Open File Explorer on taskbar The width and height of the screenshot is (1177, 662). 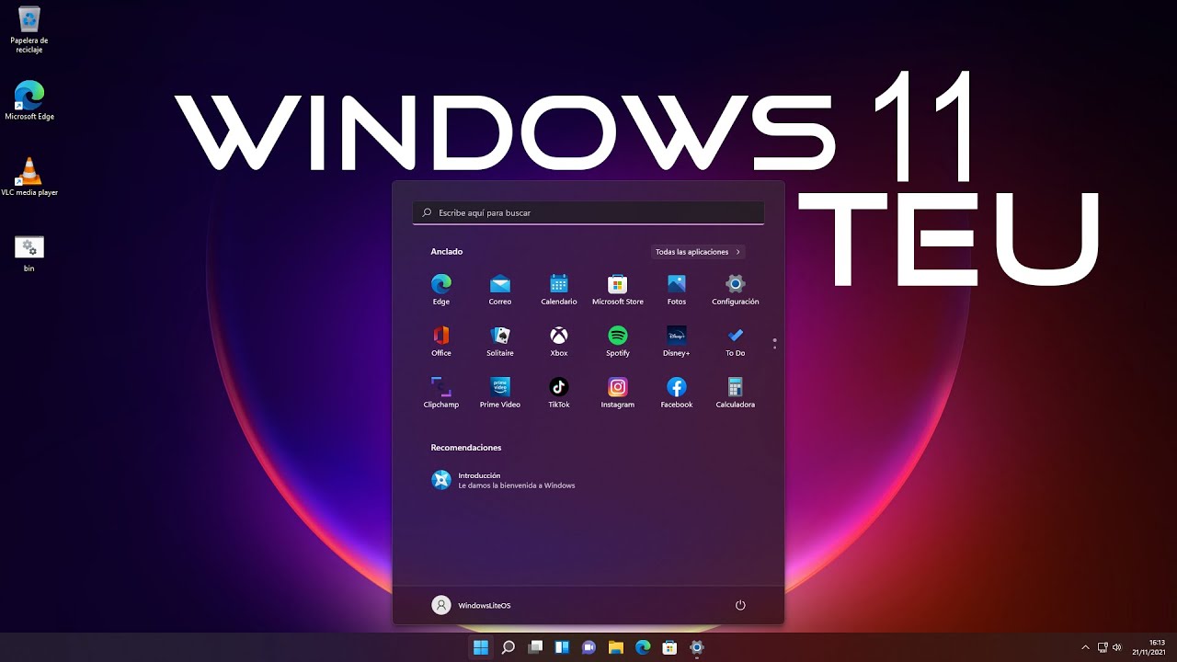point(616,647)
